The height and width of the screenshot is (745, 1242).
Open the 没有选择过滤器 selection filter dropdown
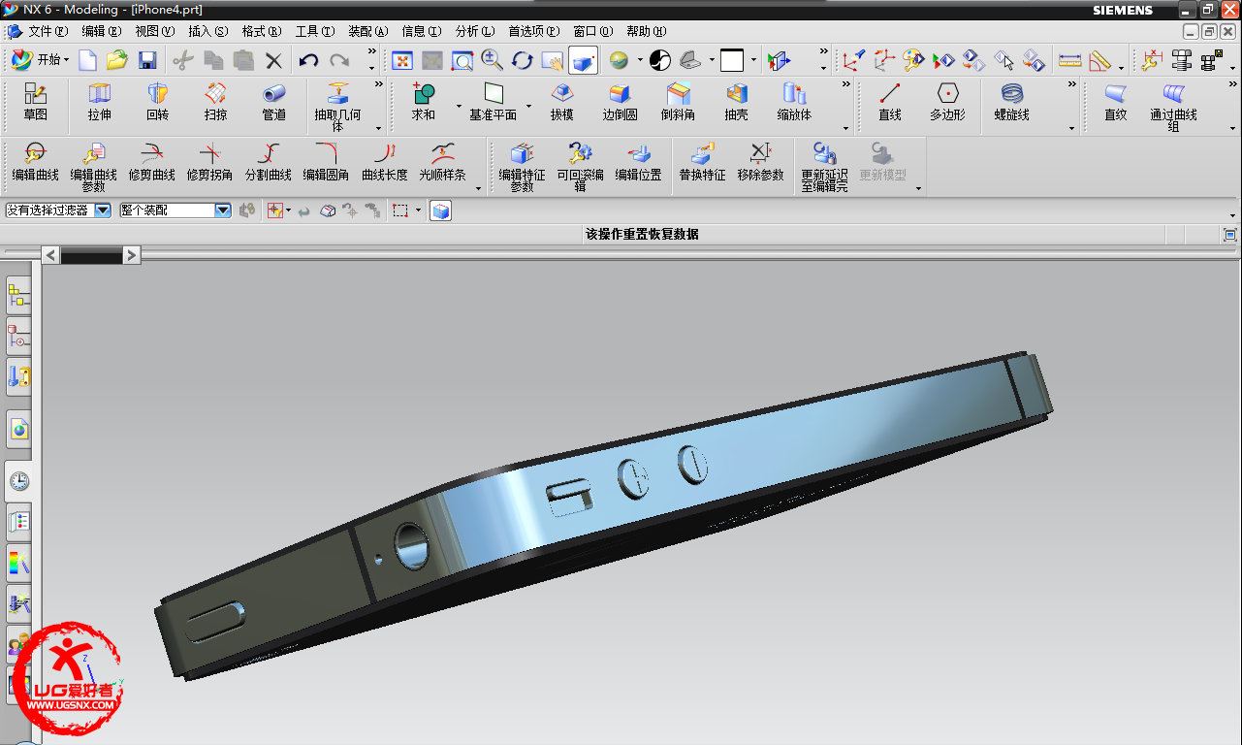tap(103, 210)
